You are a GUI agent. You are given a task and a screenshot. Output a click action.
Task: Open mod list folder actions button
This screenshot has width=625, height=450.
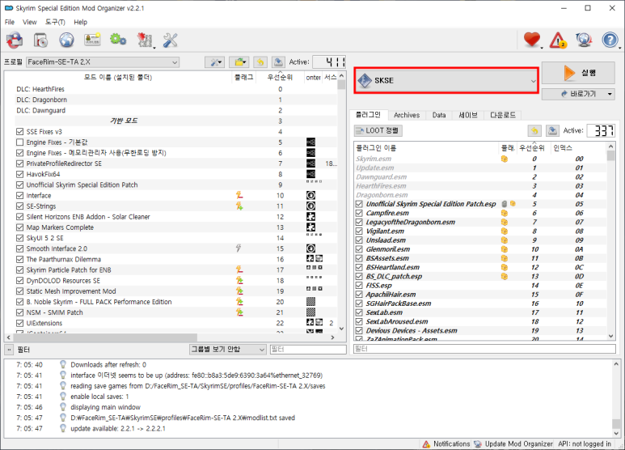(239, 62)
